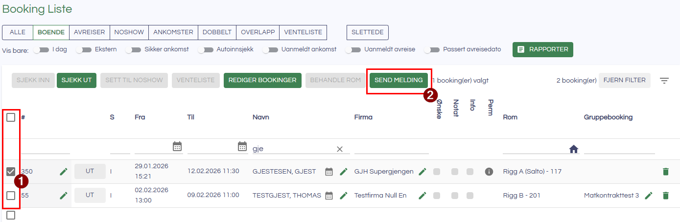This screenshot has height=222, width=680.
Task: Select the VENTELISTE tab
Action: point(303,32)
